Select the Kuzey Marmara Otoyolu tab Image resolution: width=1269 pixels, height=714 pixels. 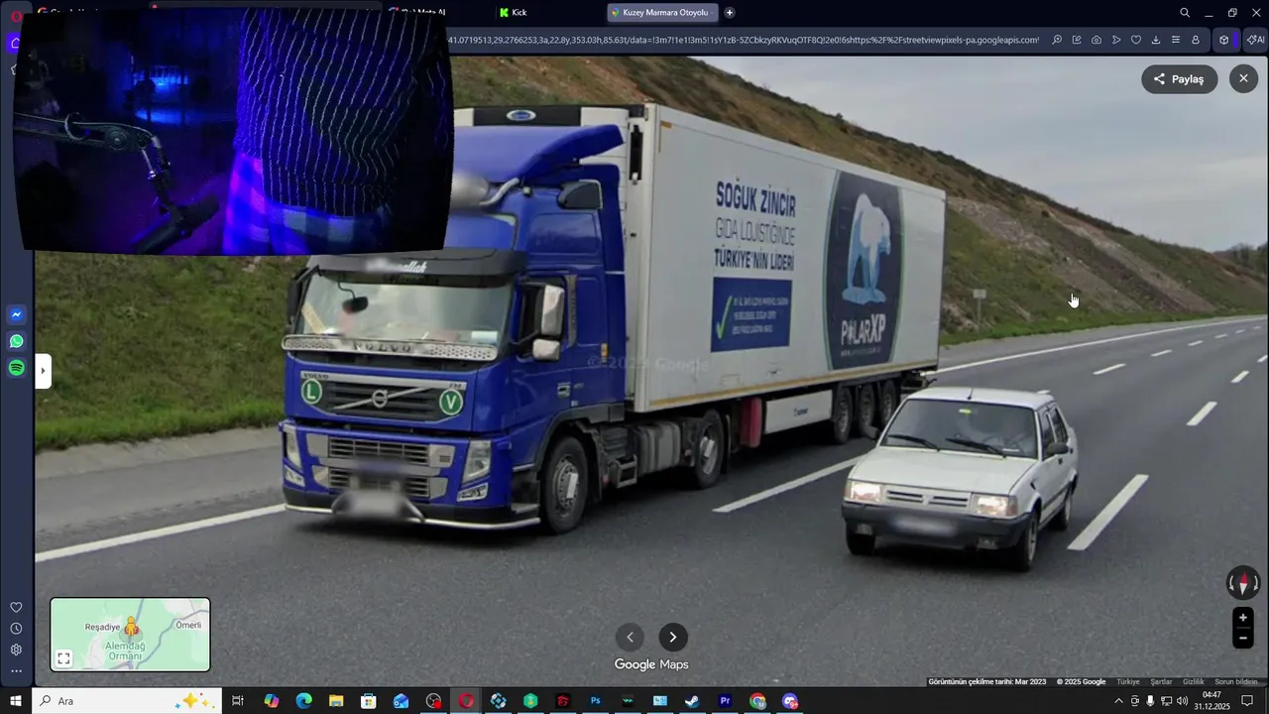(x=661, y=13)
